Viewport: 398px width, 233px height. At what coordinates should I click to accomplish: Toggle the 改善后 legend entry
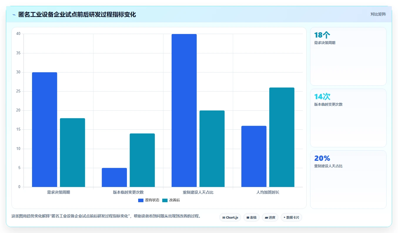coord(171,200)
